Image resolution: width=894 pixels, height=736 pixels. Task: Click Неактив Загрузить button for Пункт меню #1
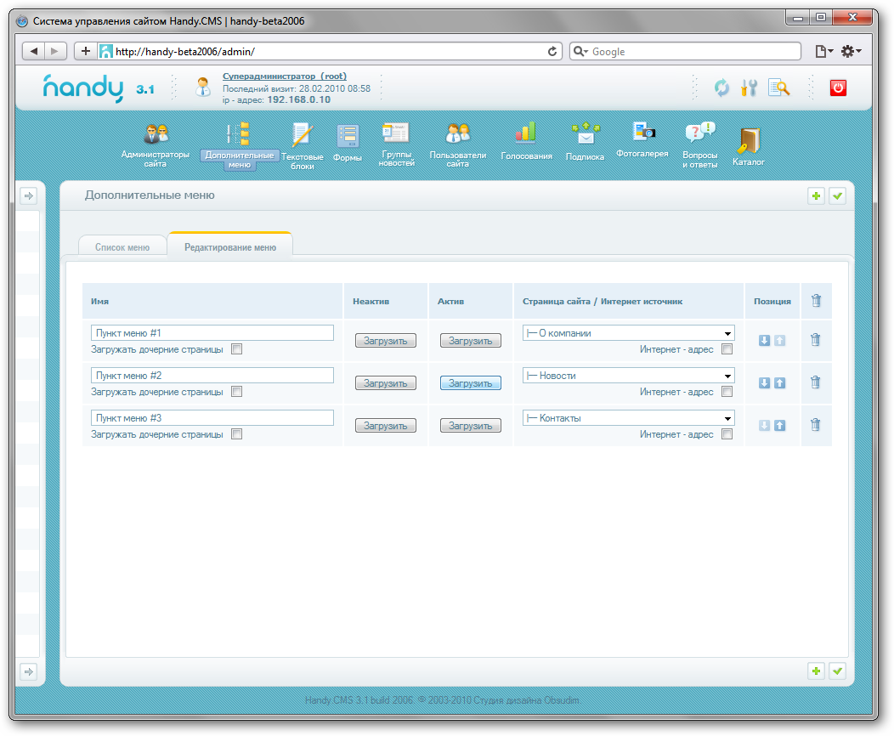coord(386,341)
